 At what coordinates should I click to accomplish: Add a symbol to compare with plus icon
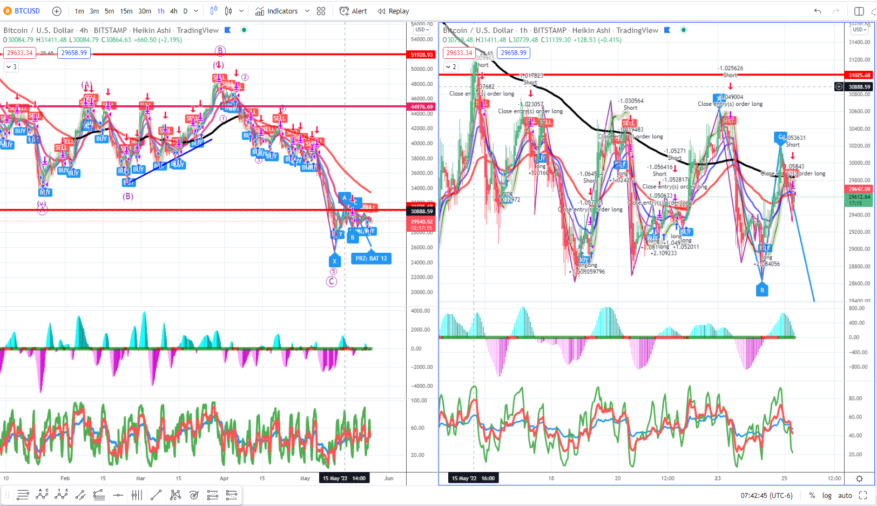tap(57, 11)
